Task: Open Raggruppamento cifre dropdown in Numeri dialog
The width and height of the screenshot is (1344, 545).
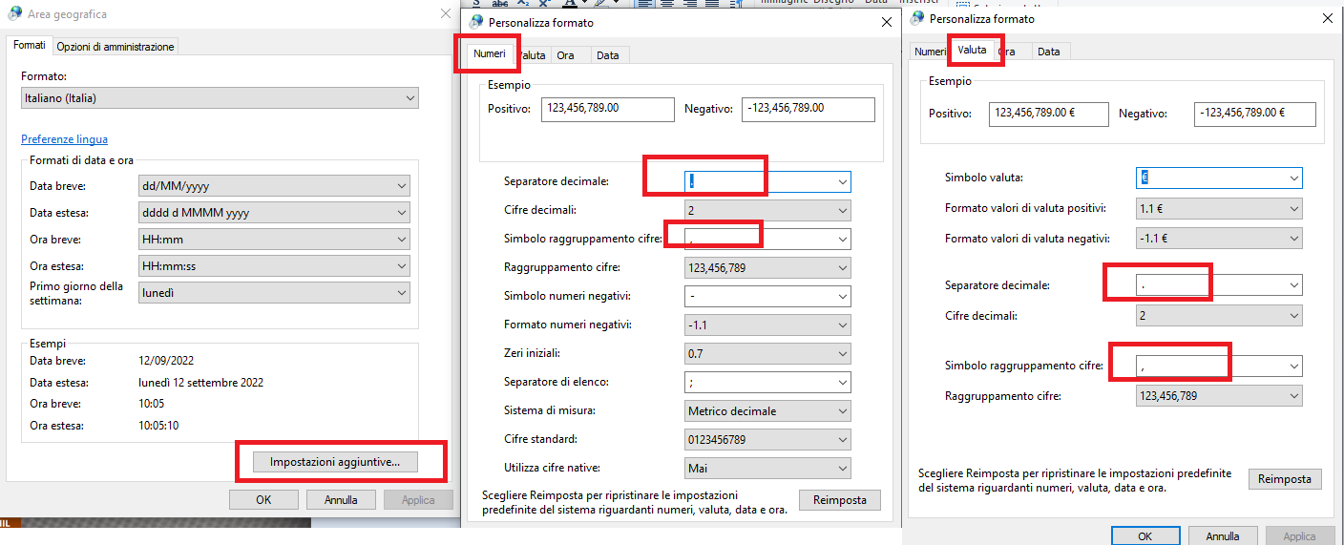Action: (x=767, y=267)
